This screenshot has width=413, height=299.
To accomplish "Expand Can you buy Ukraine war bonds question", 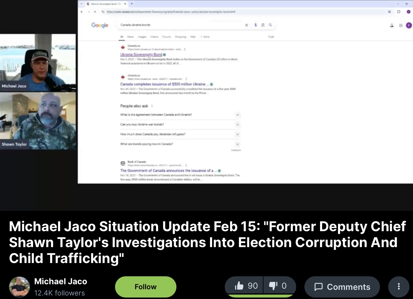I will click(180, 124).
